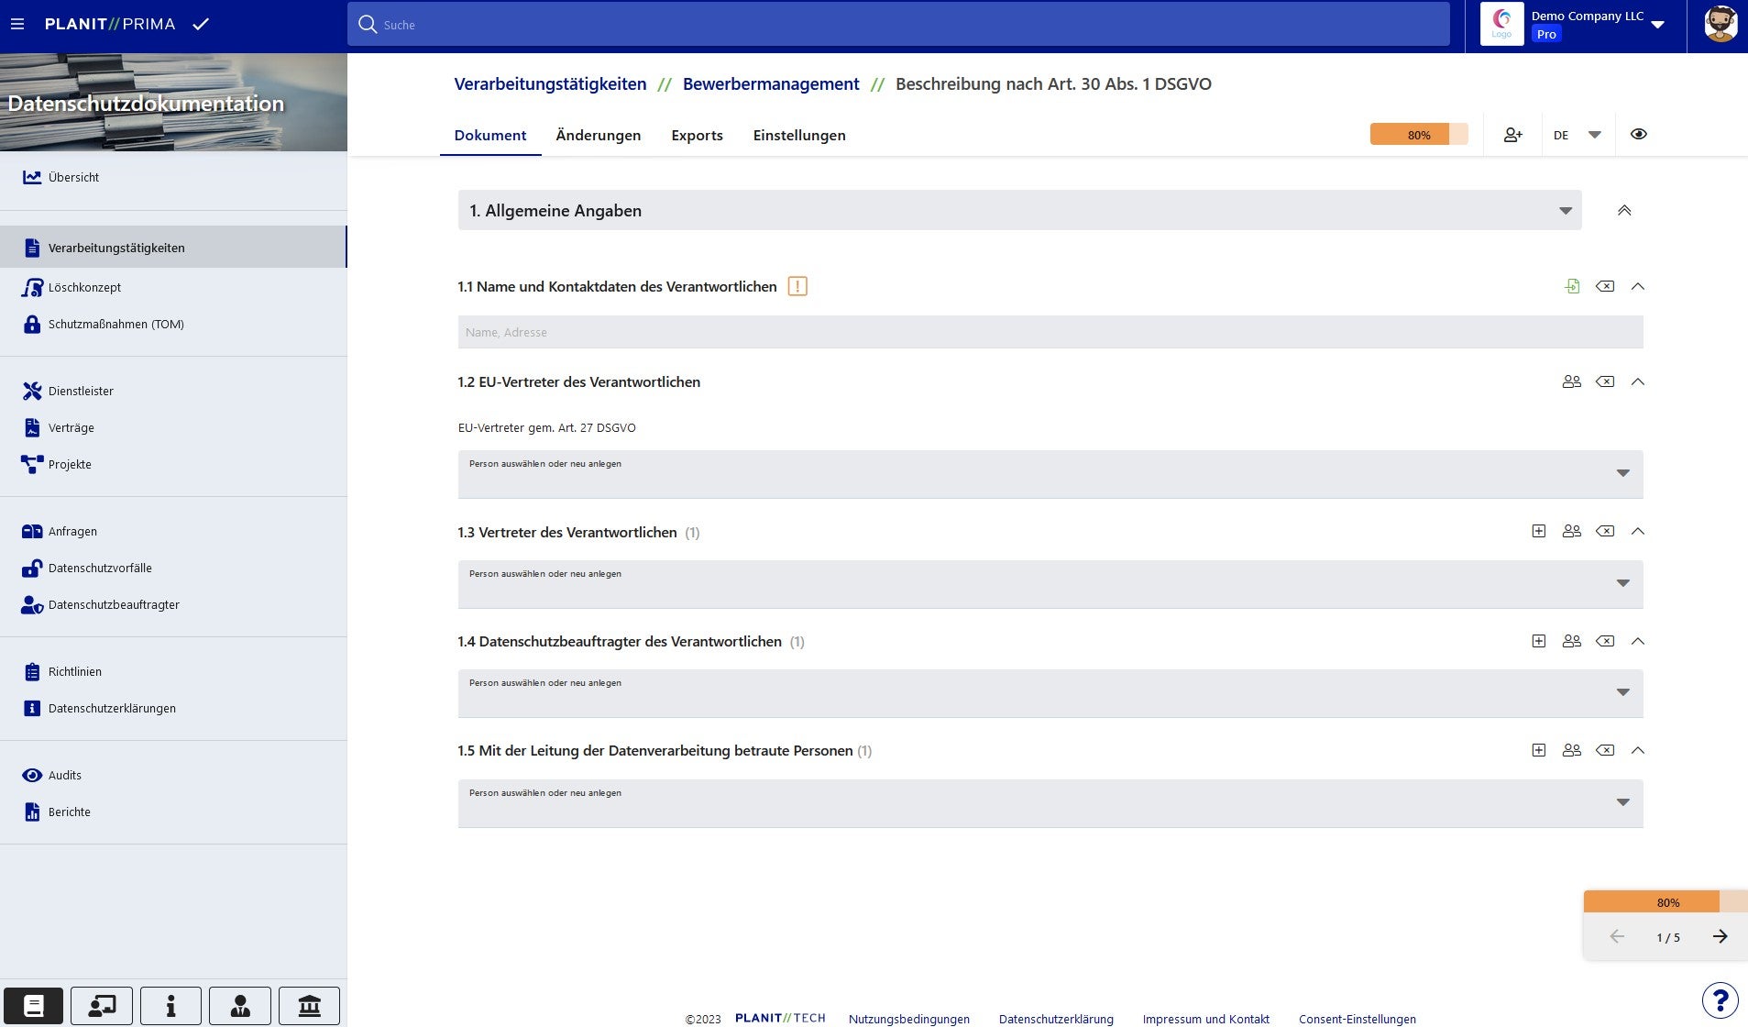Switch to the Exports tab
The image size is (1748, 1027).
pyautogui.click(x=697, y=135)
